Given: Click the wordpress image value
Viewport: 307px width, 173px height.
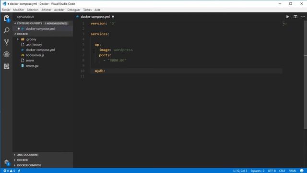Looking at the screenshot, I should coord(123,50).
